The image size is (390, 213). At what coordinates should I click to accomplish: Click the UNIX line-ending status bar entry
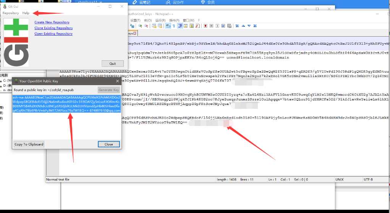tap(340, 179)
